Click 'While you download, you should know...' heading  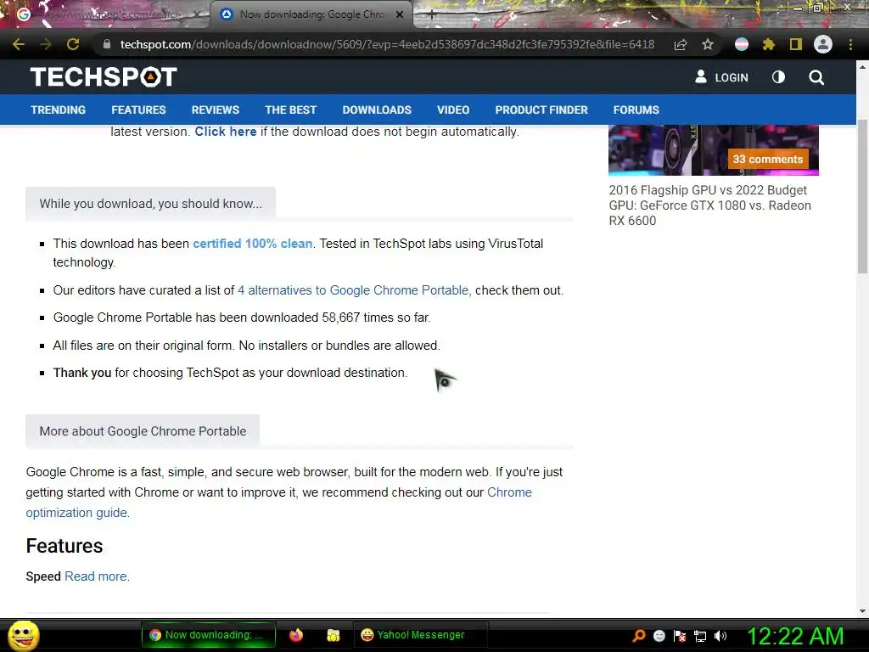[151, 204]
